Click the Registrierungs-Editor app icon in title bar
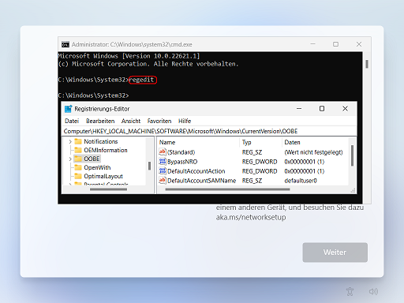The image size is (404, 303). click(69, 109)
